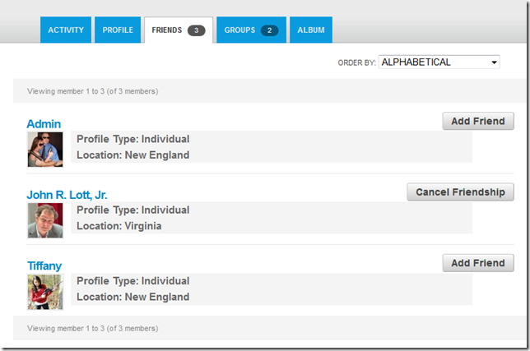Screen dimensions: 530x351
Task: Click the "ORDER BY:" label
Action: coord(356,62)
